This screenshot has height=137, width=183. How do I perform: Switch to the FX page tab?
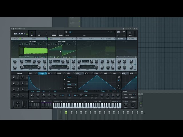46,34
